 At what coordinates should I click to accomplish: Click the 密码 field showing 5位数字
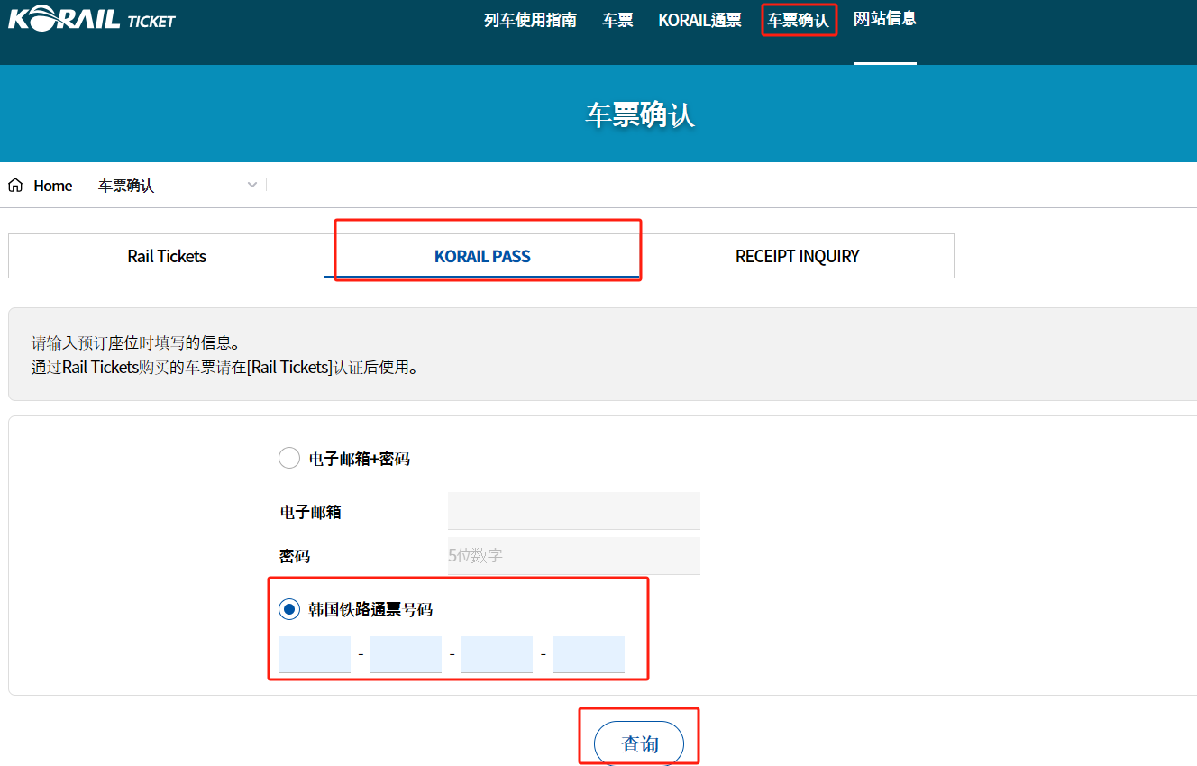click(573, 556)
